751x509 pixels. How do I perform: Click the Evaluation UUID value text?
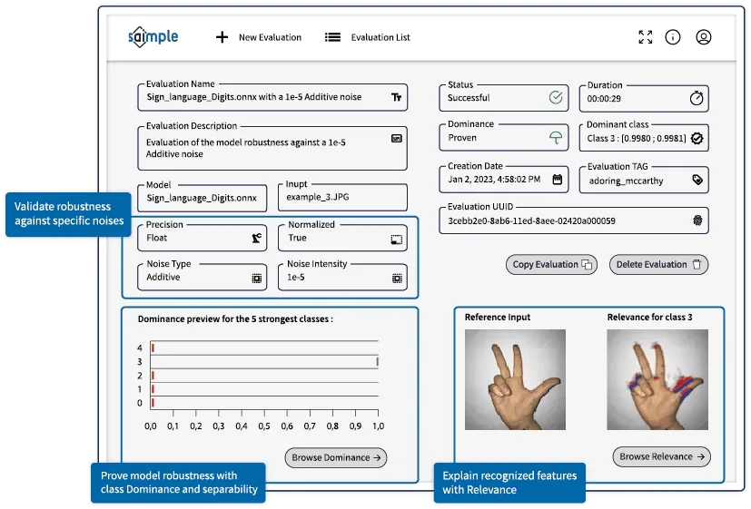tap(531, 221)
